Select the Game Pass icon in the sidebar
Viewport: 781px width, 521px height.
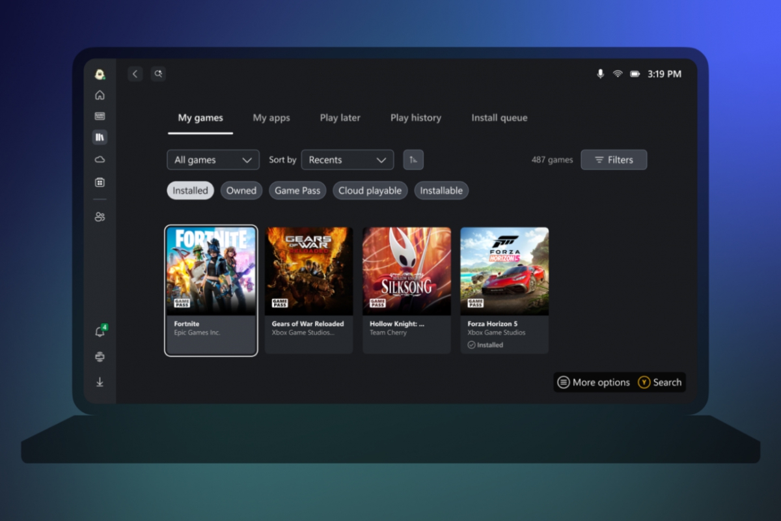100,116
